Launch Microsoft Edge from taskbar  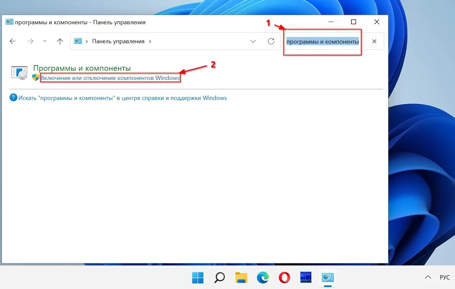[x=263, y=278]
